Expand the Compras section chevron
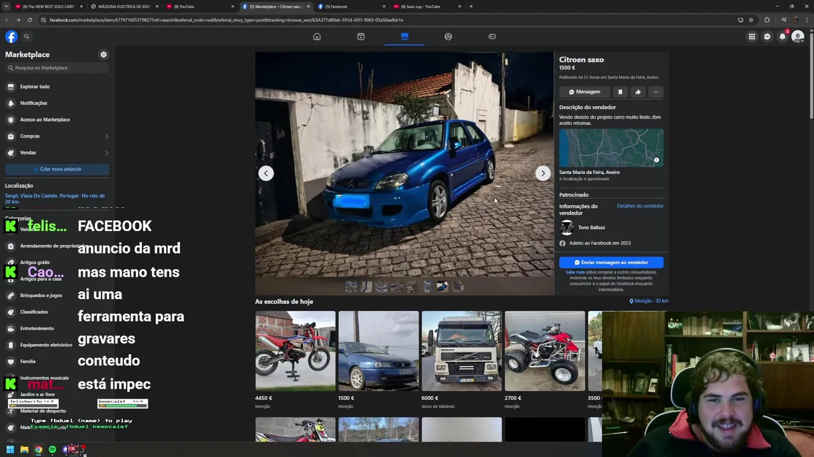 pos(106,136)
